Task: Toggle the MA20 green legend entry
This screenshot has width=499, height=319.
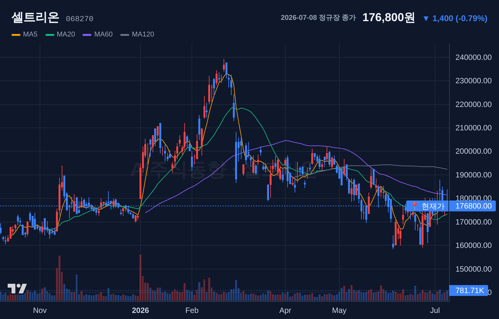Action: tap(60, 34)
